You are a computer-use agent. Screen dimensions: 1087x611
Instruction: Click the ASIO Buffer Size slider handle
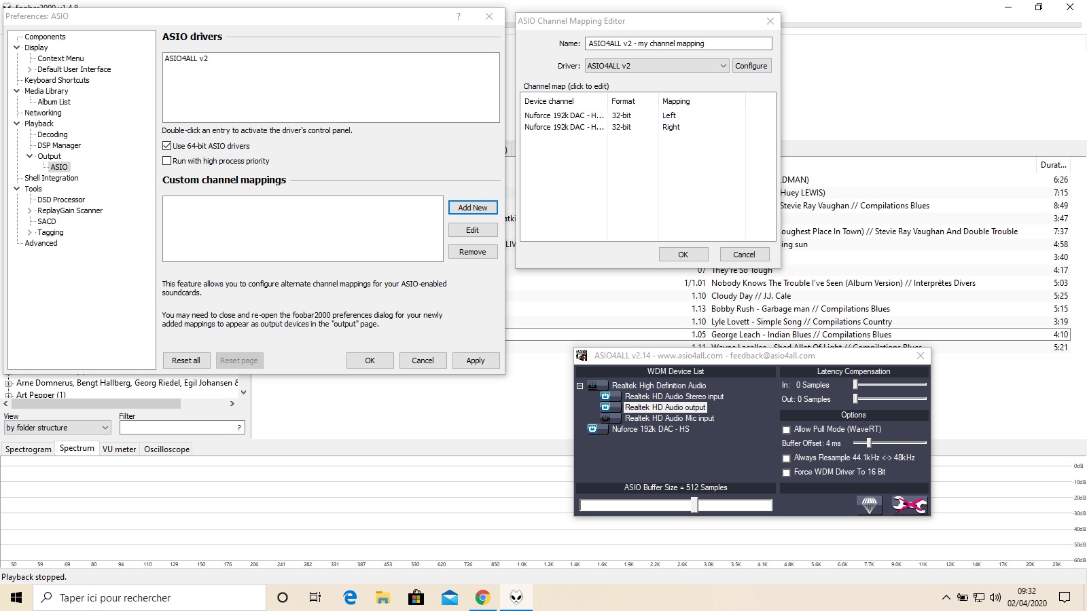[x=694, y=504]
